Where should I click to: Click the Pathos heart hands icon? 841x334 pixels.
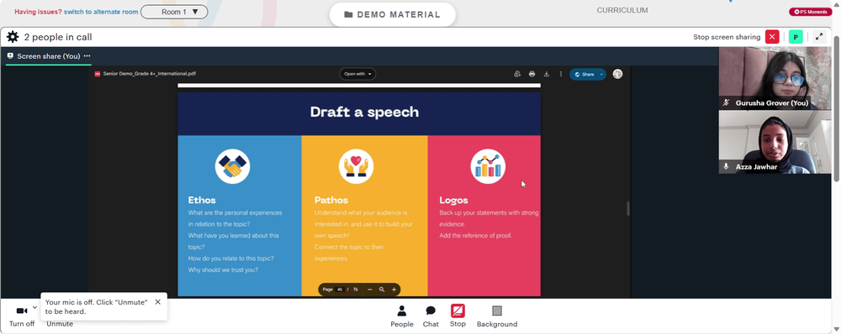(x=356, y=166)
